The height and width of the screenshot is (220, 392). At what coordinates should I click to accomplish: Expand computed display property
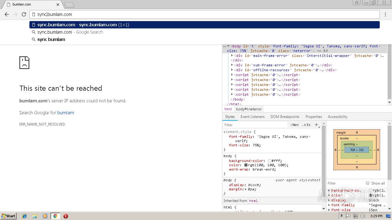coord(329,200)
